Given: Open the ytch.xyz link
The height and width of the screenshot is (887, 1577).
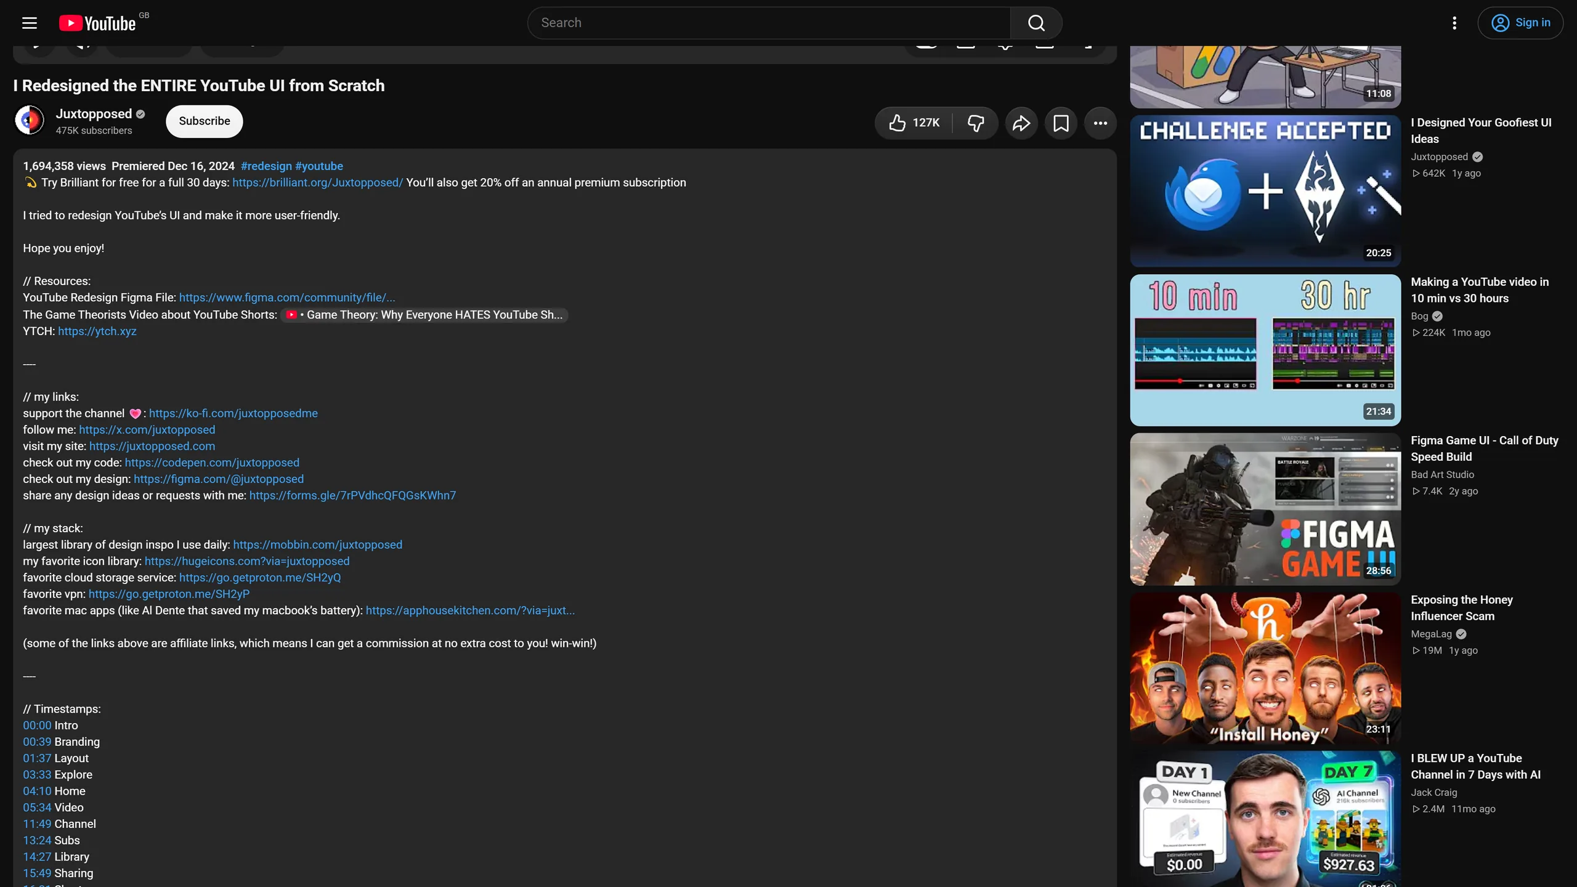Looking at the screenshot, I should tap(97, 331).
